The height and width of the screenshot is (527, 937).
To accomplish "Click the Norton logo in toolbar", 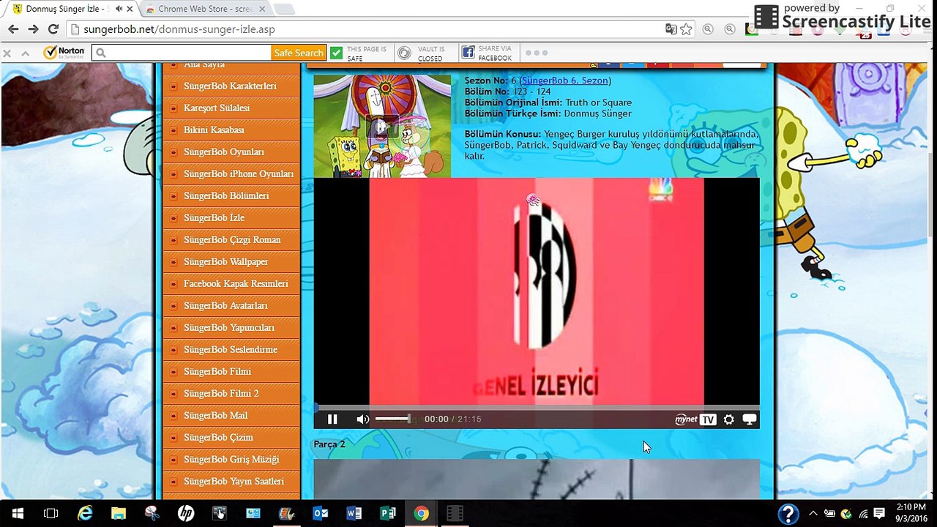I will (64, 53).
